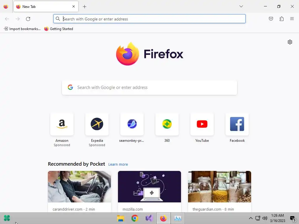Reload the current page
The width and height of the screenshot is (299, 224).
click(28, 19)
